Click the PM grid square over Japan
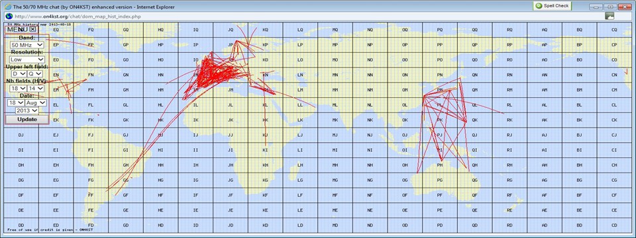Image resolution: width=636 pixels, height=238 pixels. (440, 90)
